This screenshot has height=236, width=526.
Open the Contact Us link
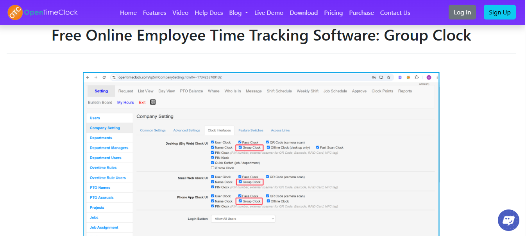[x=395, y=12]
